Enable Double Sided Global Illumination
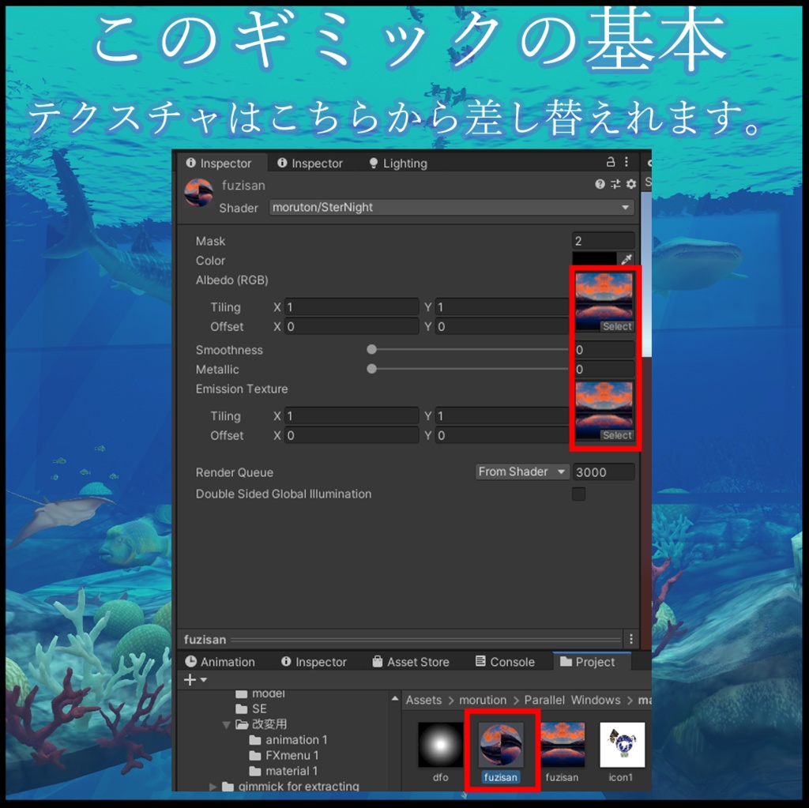This screenshot has height=808, width=809. [x=578, y=494]
